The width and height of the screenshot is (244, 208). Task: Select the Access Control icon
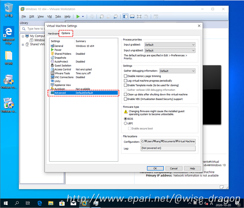click(x=52, y=69)
